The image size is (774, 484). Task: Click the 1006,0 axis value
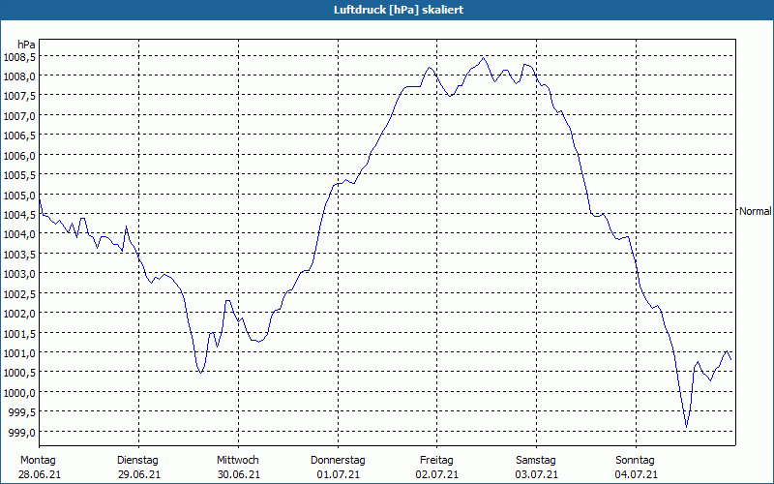pos(19,156)
